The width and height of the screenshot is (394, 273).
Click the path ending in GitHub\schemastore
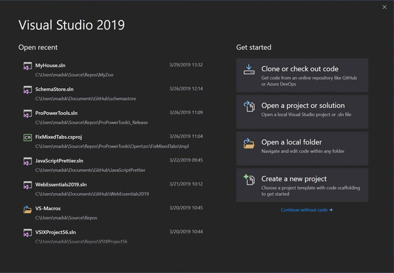(85, 99)
